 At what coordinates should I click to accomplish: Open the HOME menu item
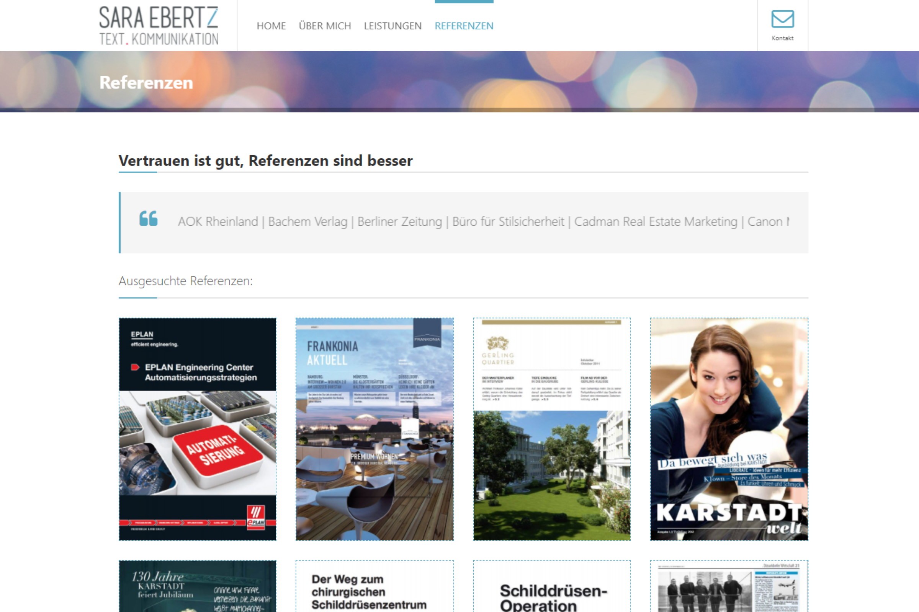[271, 26]
